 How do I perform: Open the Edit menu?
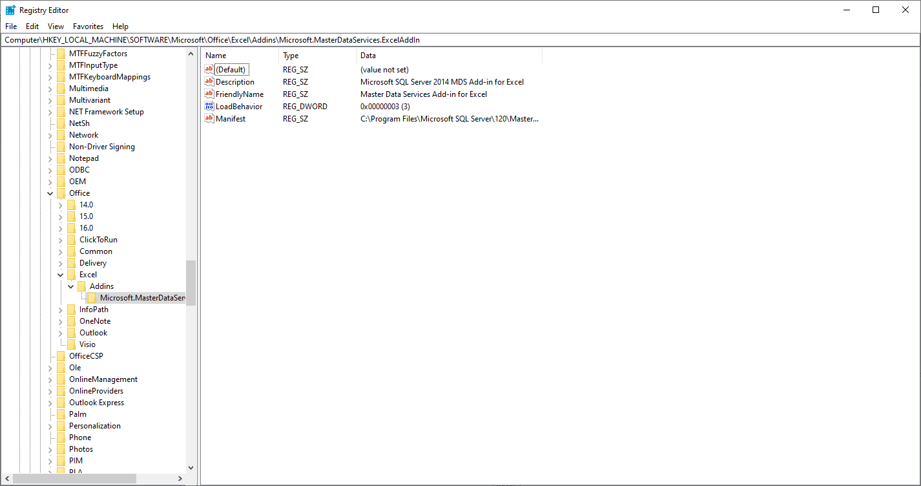32,26
